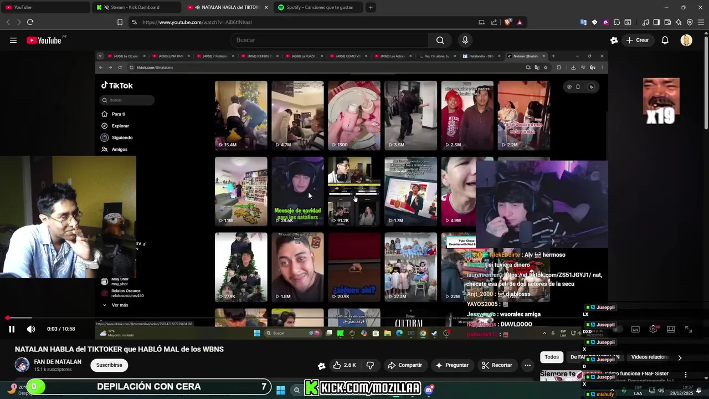
Task: Subscribe with the Suscribirse button
Action: click(109, 365)
